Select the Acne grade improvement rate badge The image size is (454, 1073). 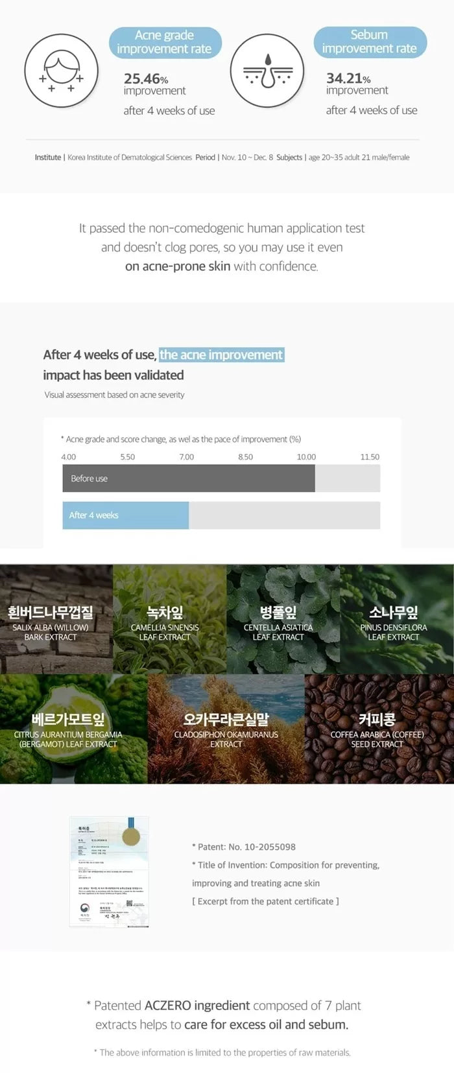click(165, 42)
